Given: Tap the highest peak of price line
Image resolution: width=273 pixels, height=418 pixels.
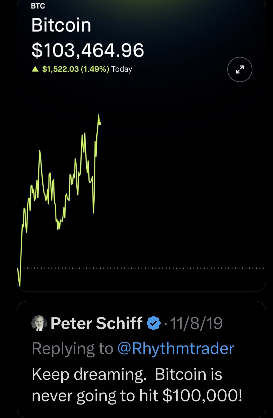Looking at the screenshot, I should (x=99, y=115).
